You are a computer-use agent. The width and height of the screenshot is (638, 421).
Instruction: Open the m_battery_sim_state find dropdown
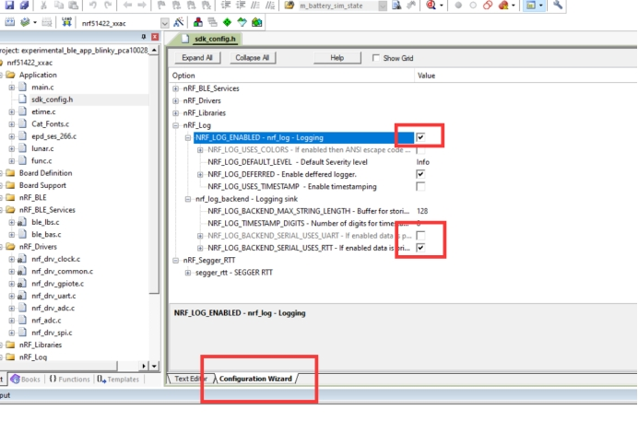383,6
